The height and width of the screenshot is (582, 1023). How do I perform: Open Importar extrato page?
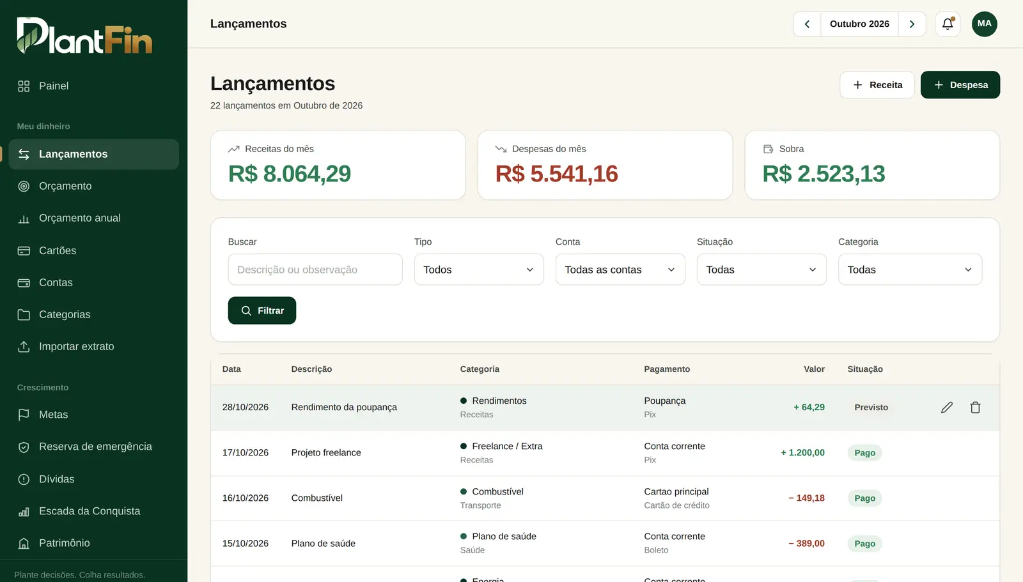(94, 347)
